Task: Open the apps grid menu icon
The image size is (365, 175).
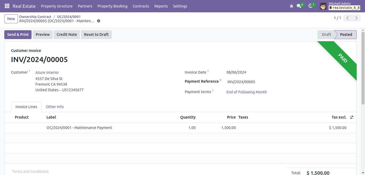Action: [7, 6]
